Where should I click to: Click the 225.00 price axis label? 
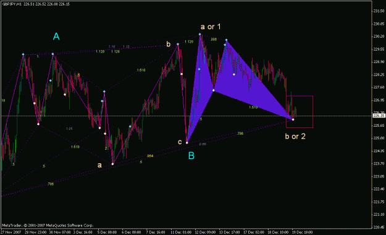tap(379, 138)
